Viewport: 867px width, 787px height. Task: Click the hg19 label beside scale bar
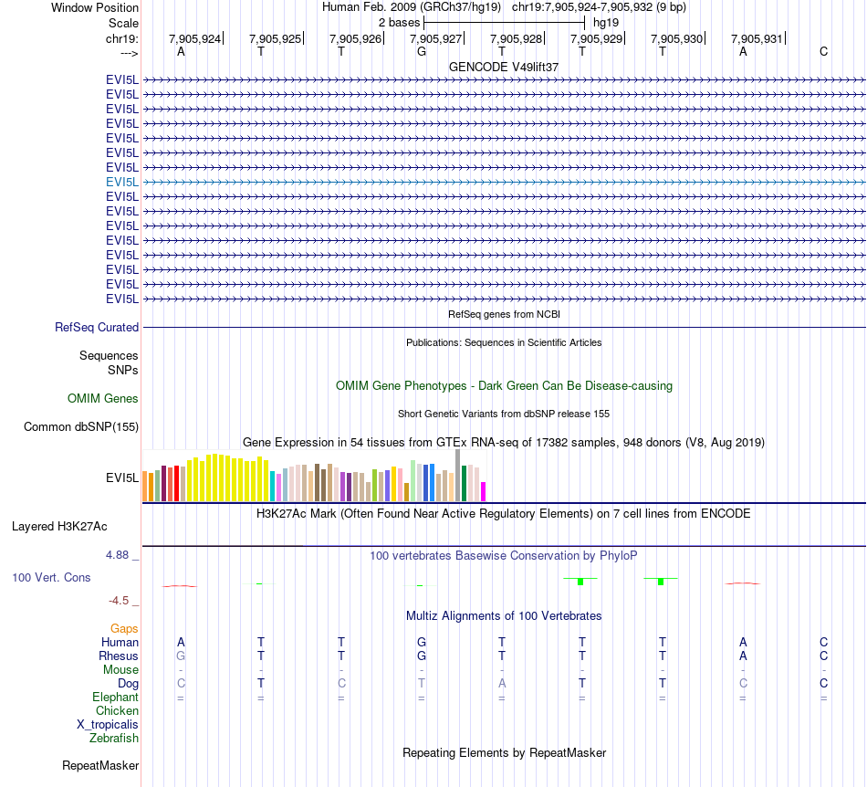[605, 23]
